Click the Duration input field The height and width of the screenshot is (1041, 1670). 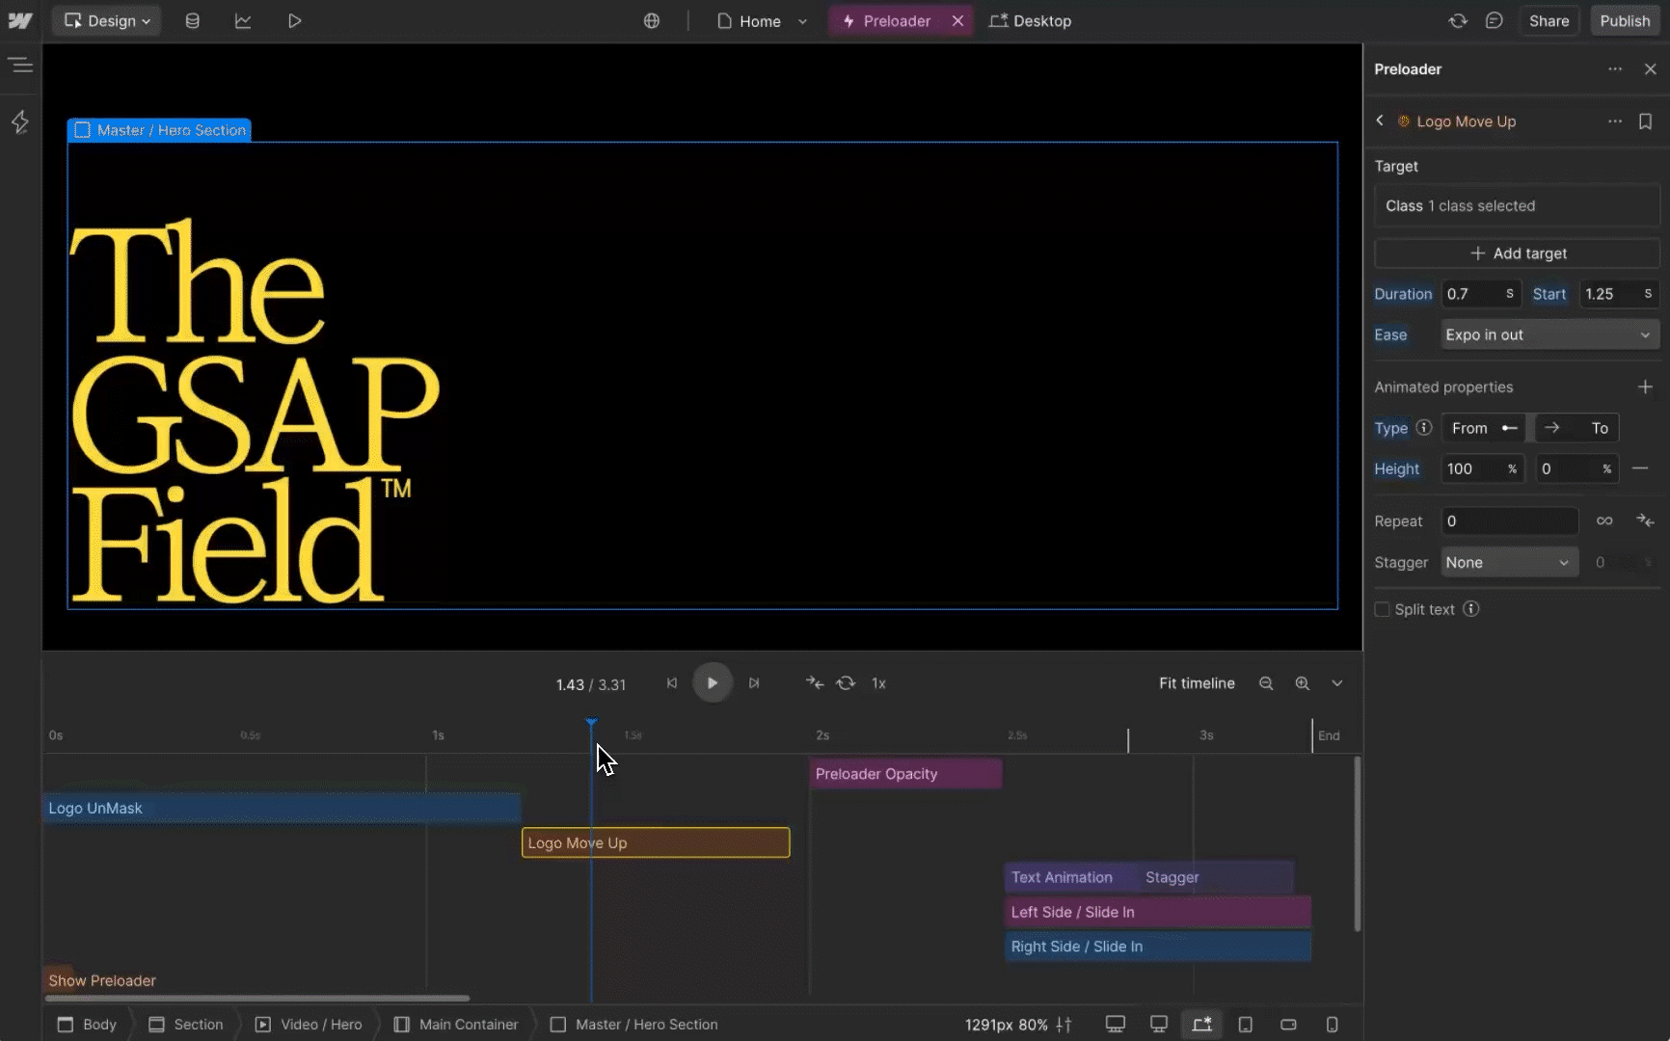click(1482, 294)
